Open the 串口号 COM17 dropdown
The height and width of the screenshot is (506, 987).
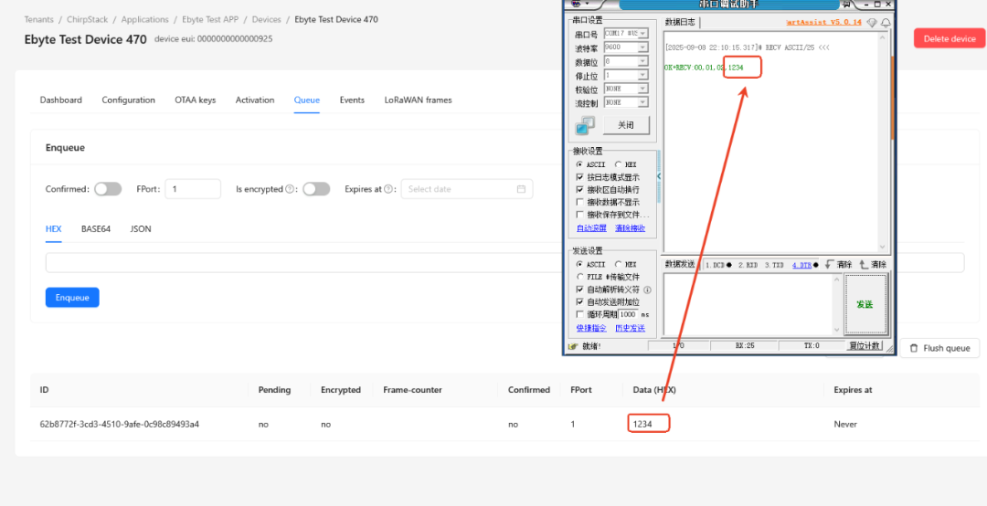click(626, 33)
